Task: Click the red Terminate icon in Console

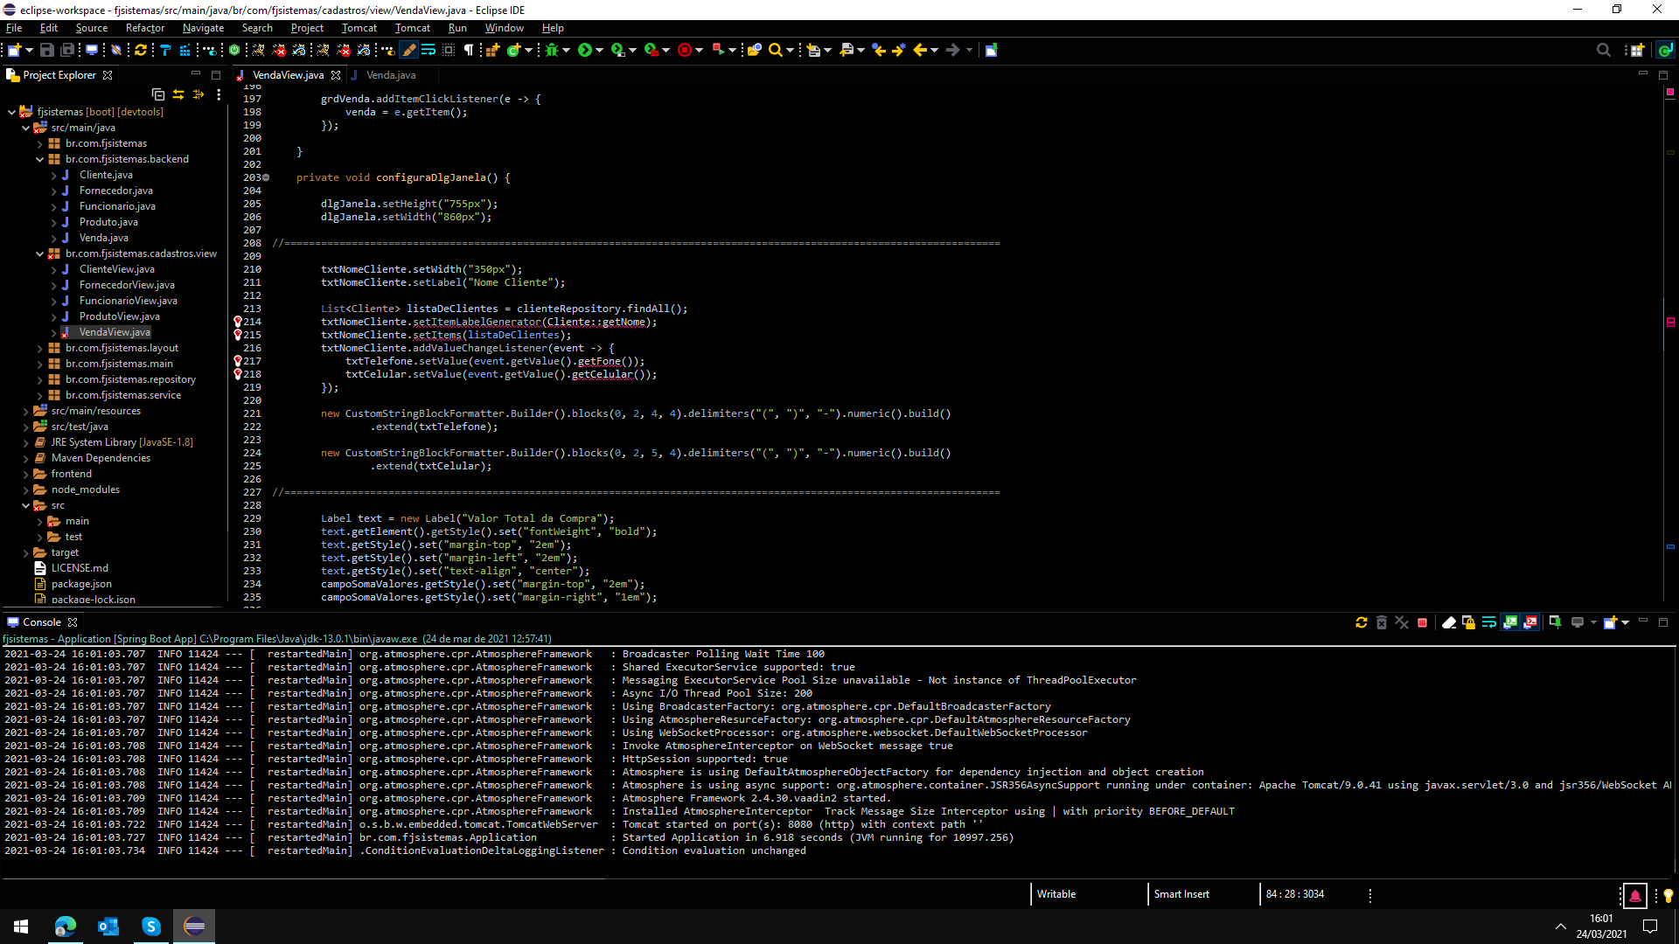Action: [1423, 622]
